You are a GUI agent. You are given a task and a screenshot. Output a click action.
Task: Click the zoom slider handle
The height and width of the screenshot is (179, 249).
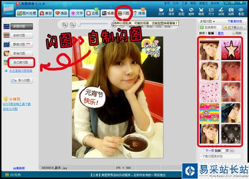tap(79, 24)
